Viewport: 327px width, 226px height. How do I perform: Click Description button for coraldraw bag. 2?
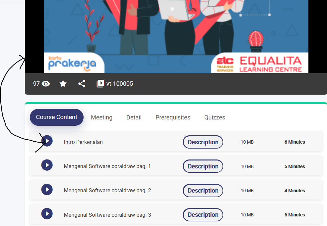tap(203, 190)
